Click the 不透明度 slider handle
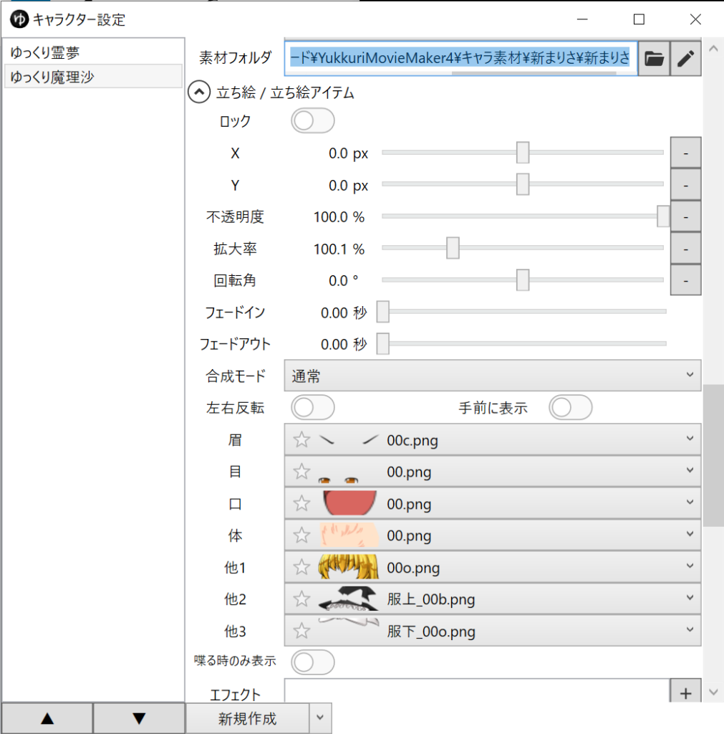Viewport: 724px width, 734px height. [663, 216]
